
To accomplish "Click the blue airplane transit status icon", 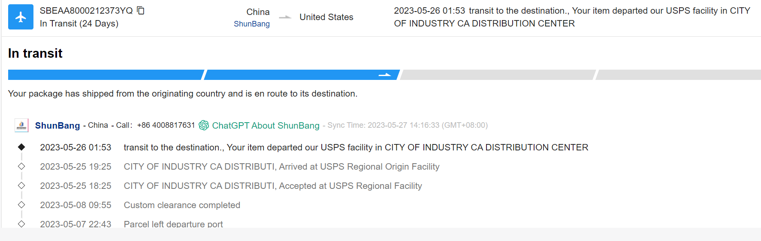I will (x=21, y=17).
